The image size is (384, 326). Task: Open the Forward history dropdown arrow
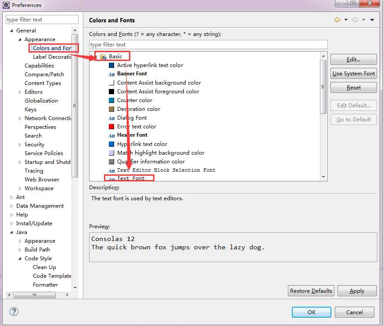(x=363, y=20)
